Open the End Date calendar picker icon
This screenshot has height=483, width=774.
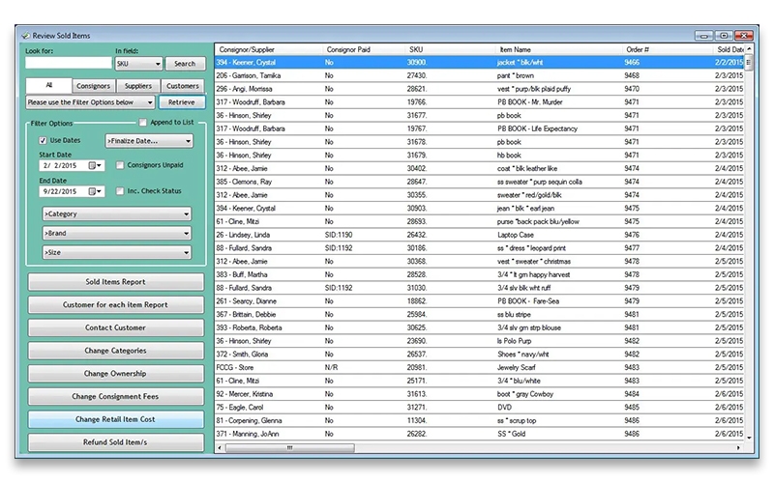click(95, 191)
